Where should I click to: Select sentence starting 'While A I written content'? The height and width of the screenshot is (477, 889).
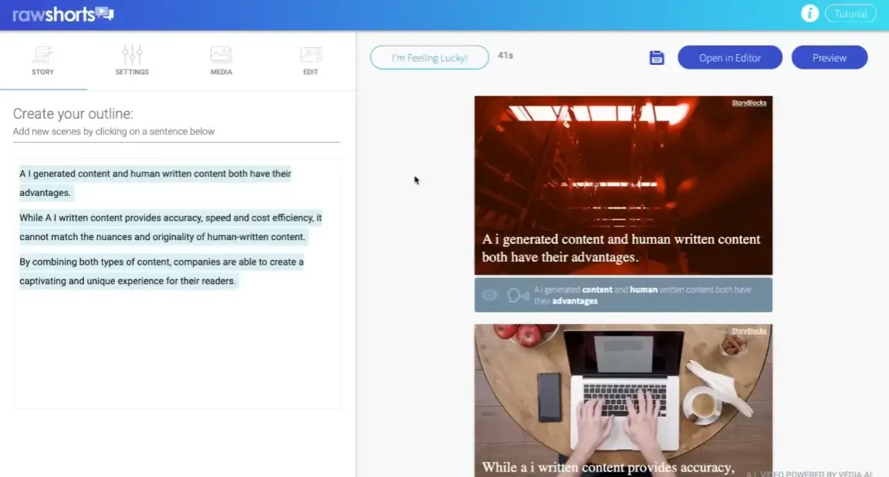170,228
